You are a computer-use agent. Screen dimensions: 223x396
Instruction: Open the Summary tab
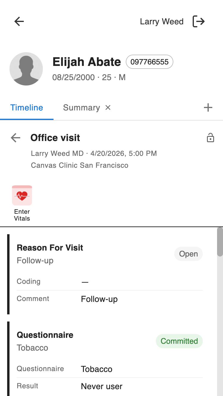(x=81, y=107)
